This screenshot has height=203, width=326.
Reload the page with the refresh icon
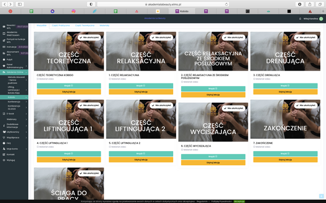tap(226, 4)
